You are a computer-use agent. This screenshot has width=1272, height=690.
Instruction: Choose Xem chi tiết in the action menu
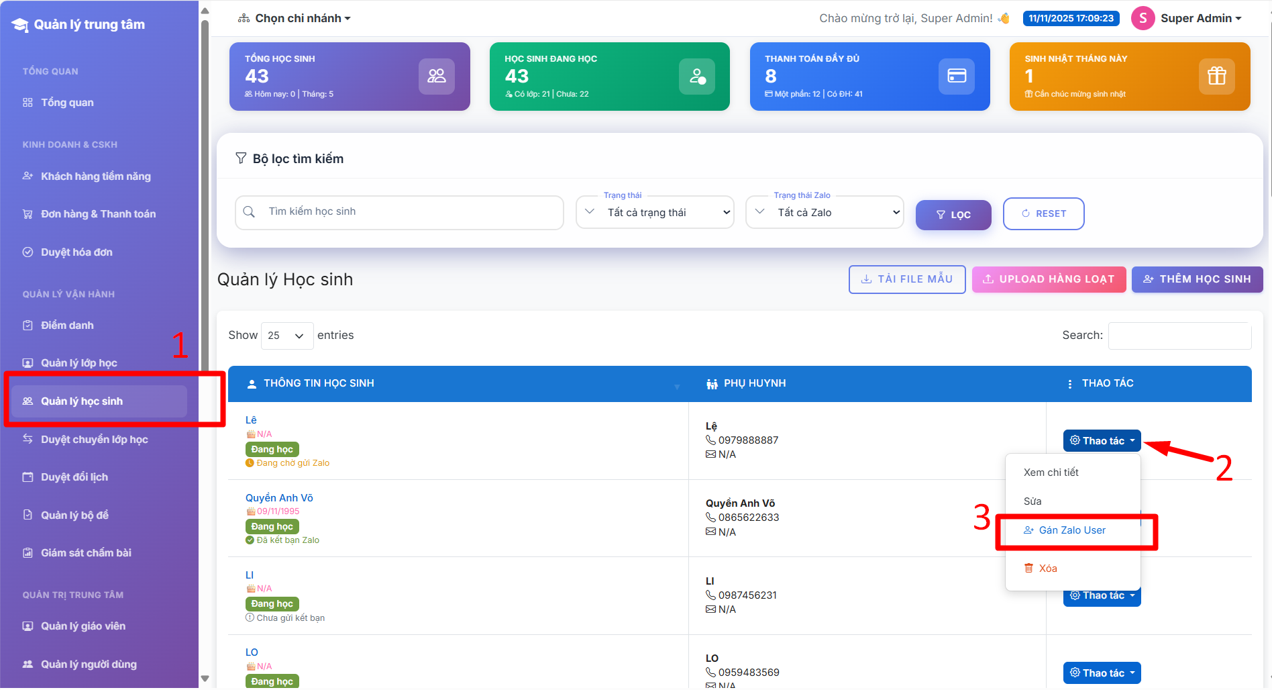[1051, 473]
